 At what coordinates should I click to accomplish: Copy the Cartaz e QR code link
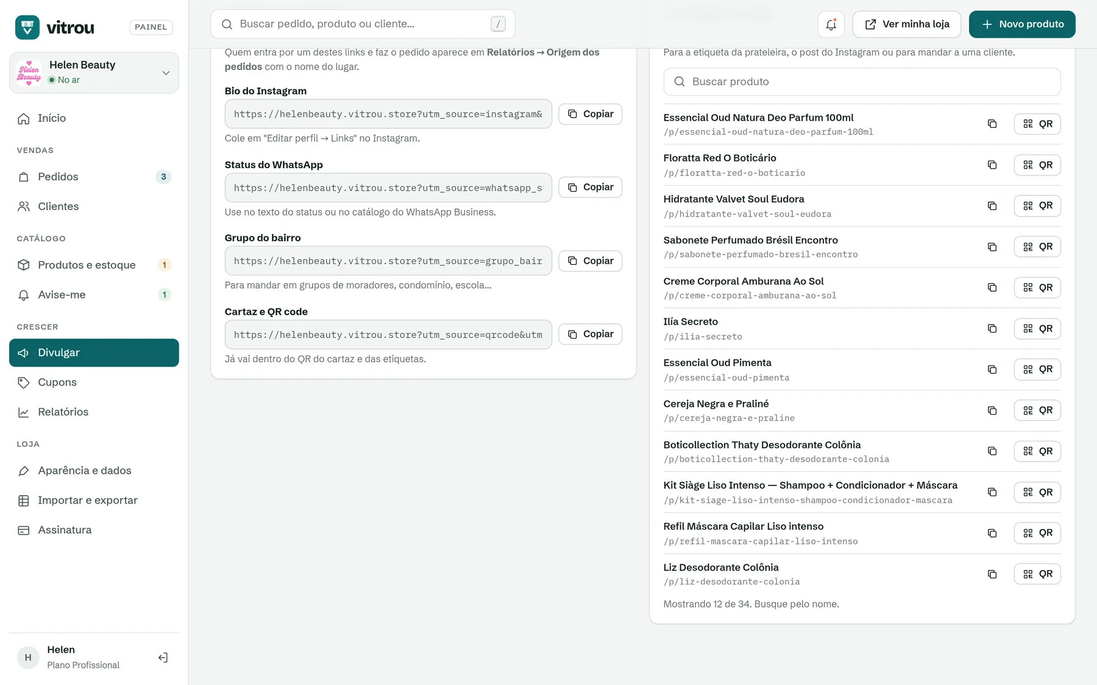tap(590, 334)
